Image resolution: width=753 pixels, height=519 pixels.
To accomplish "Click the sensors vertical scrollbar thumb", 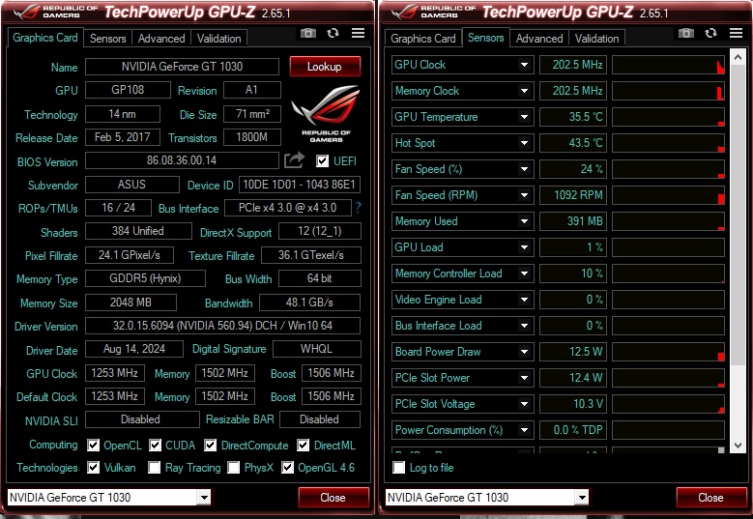I will pos(738,216).
